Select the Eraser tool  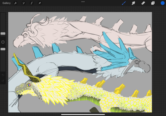coord(143,3)
